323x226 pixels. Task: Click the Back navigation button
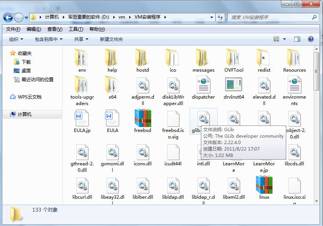(8, 17)
